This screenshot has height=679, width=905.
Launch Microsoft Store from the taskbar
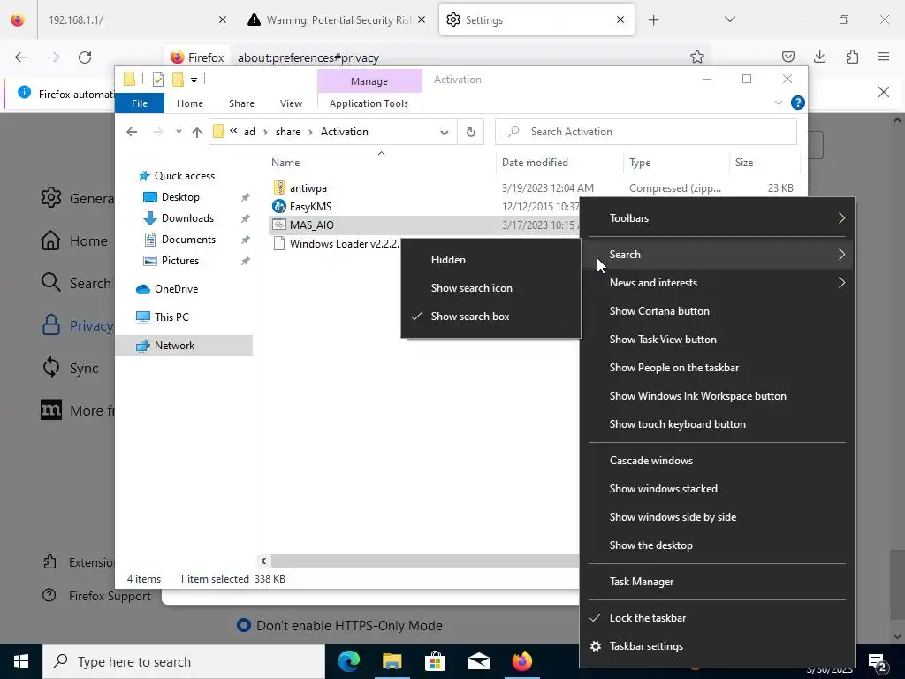pyautogui.click(x=435, y=661)
